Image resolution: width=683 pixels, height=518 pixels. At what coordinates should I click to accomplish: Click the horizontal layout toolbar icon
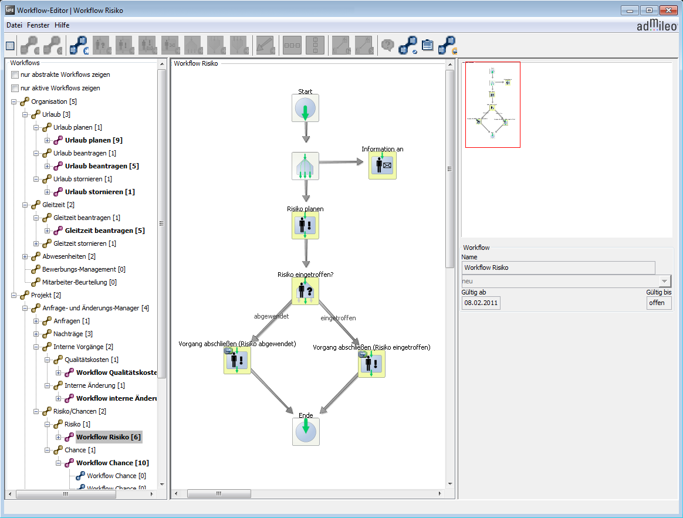[x=292, y=45]
